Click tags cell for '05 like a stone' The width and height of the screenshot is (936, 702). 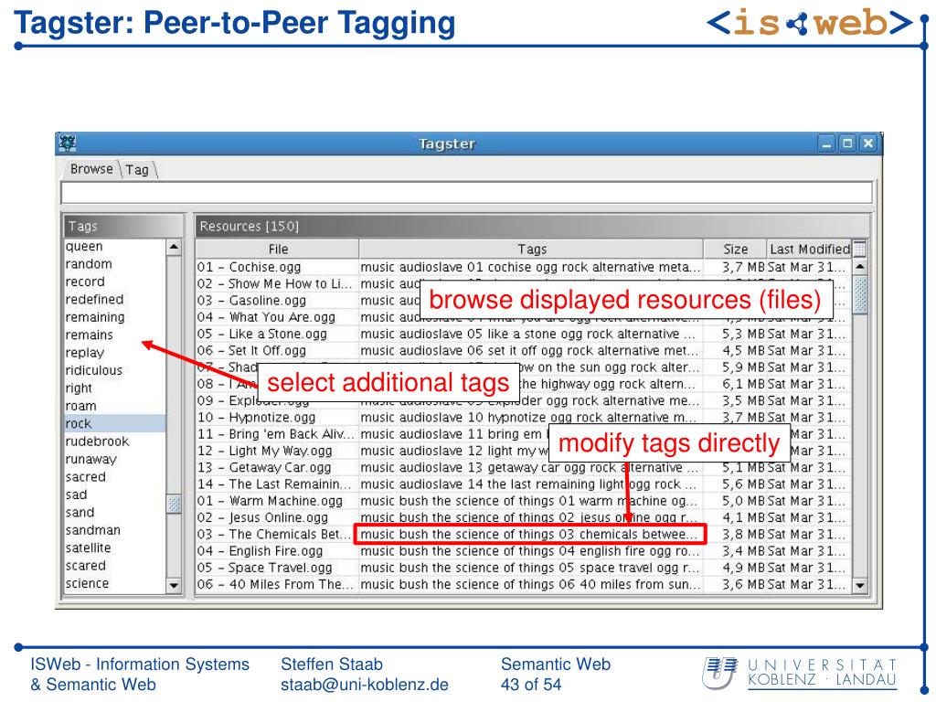click(531, 334)
